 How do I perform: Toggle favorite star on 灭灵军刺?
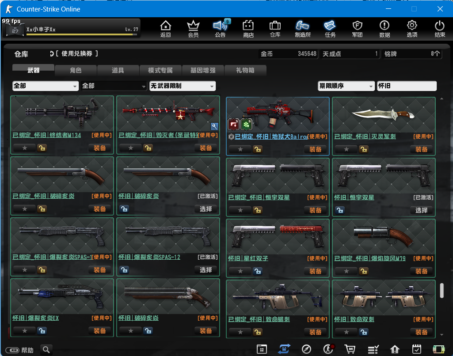(x=346, y=149)
